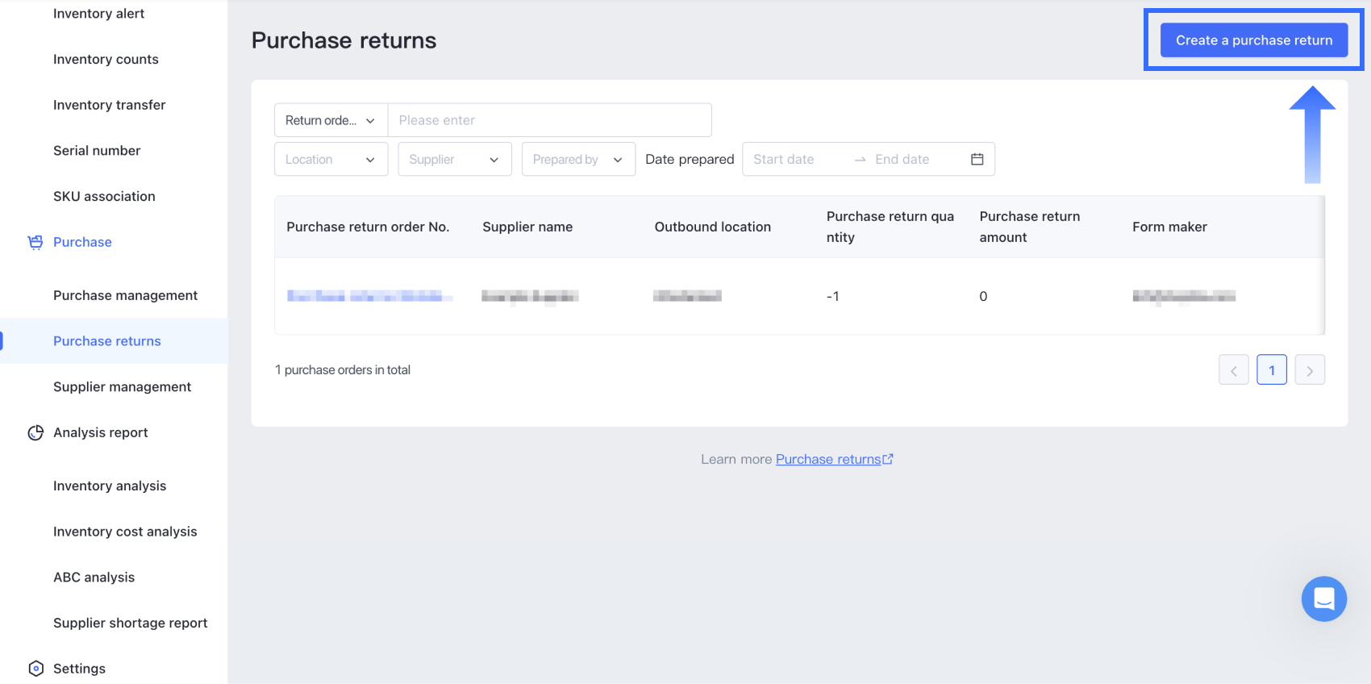Click the Purchase shopping cart icon
The width and height of the screenshot is (1371, 684).
click(x=35, y=242)
